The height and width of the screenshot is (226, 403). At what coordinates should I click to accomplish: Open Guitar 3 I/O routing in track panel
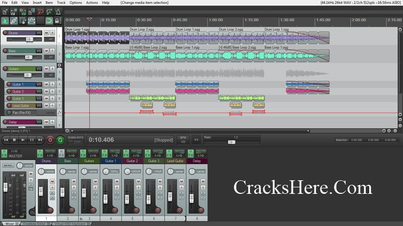[x=39, y=98]
